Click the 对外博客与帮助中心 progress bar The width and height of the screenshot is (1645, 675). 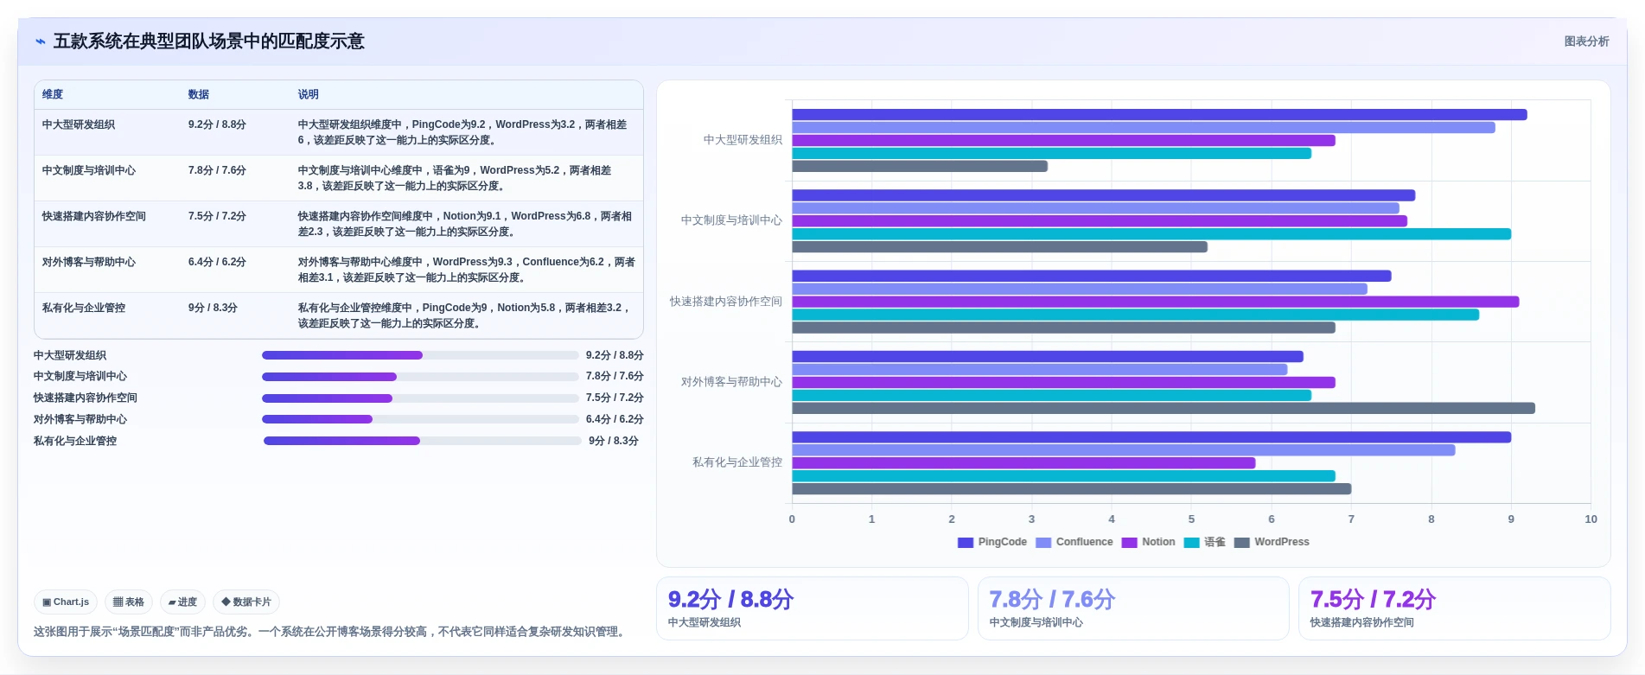[x=420, y=419]
